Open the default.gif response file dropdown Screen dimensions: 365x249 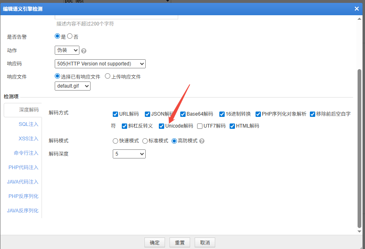click(72, 86)
